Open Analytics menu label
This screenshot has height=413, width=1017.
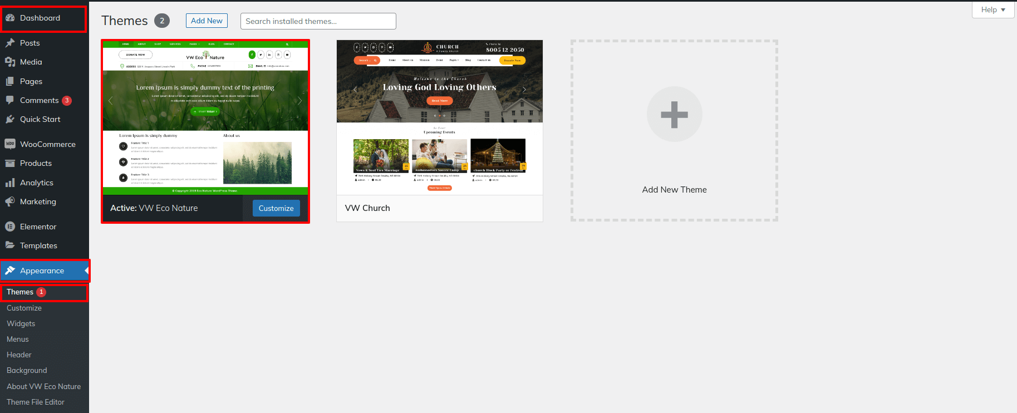37,183
